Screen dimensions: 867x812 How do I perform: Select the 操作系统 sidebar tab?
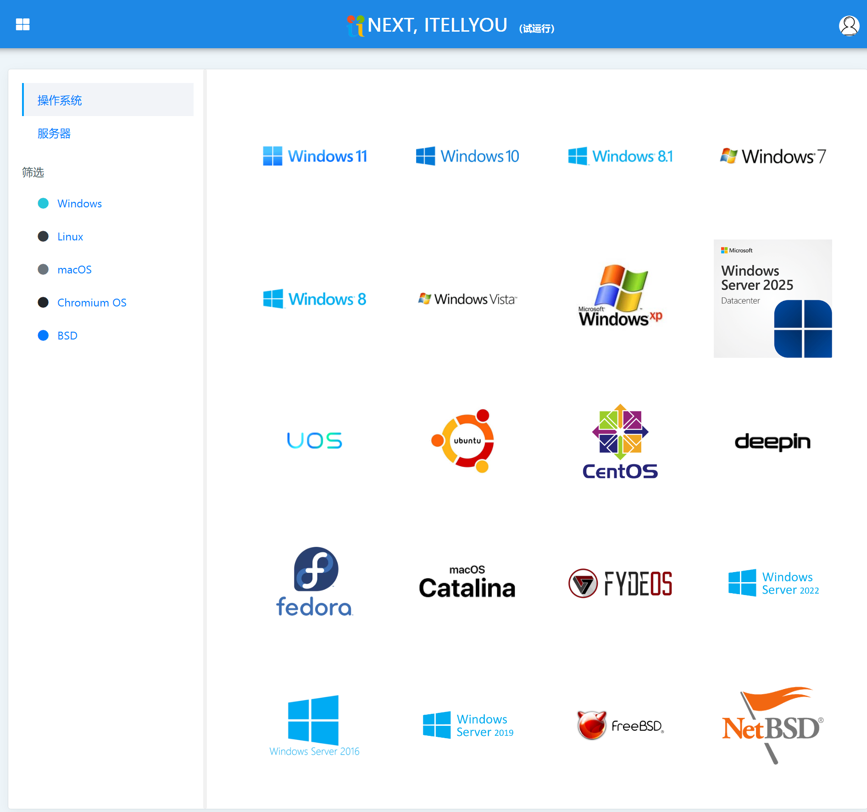[x=108, y=100]
